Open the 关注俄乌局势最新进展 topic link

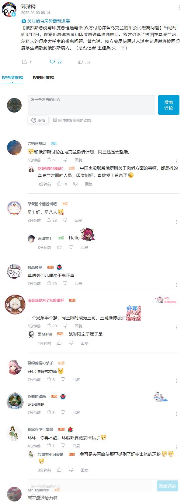[x=46, y=21]
